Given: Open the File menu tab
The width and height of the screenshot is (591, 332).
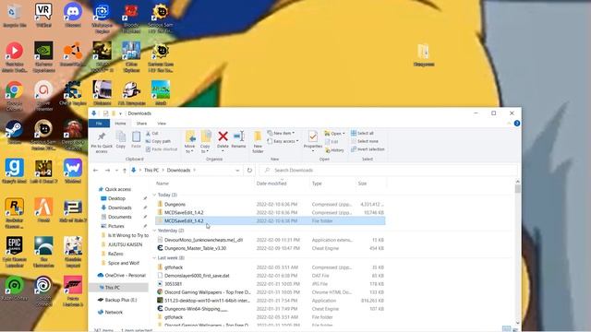Looking at the screenshot, I should tap(99, 123).
